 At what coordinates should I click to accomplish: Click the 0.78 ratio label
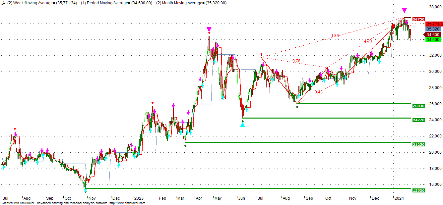point(296,61)
